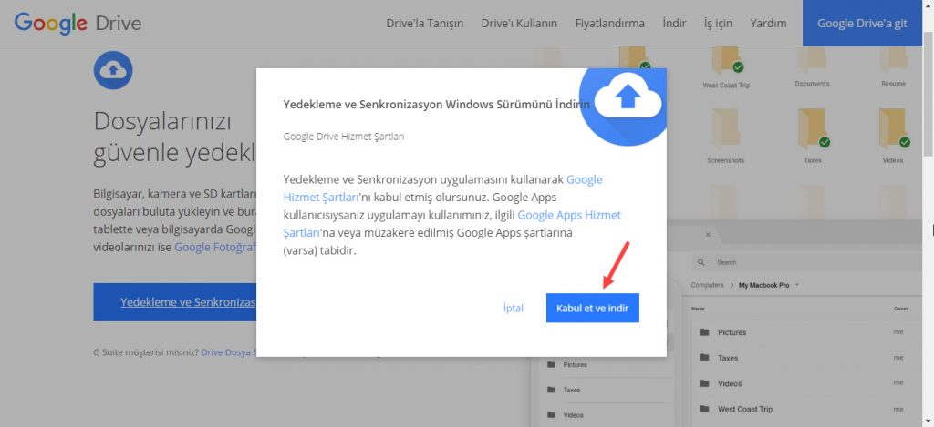This screenshot has height=427, width=934.
Task: Open the Google Fotoğraflar link
Action: 215,247
